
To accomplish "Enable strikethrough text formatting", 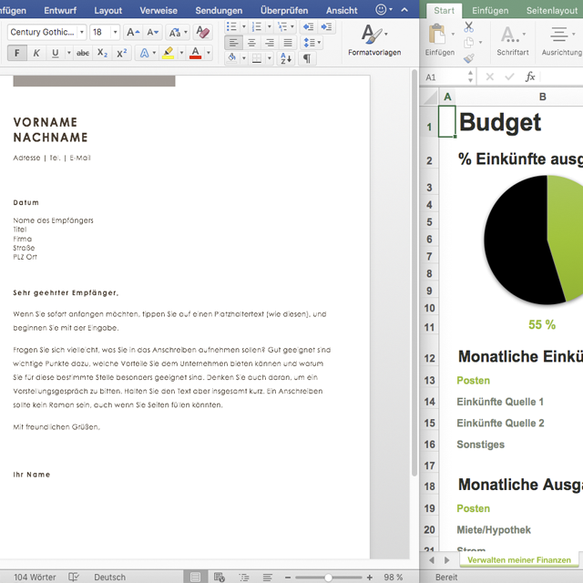I will click(x=83, y=54).
